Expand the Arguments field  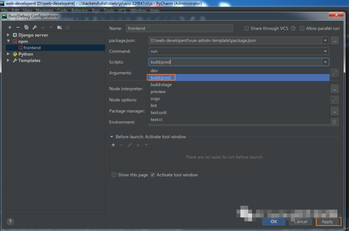[x=334, y=73]
